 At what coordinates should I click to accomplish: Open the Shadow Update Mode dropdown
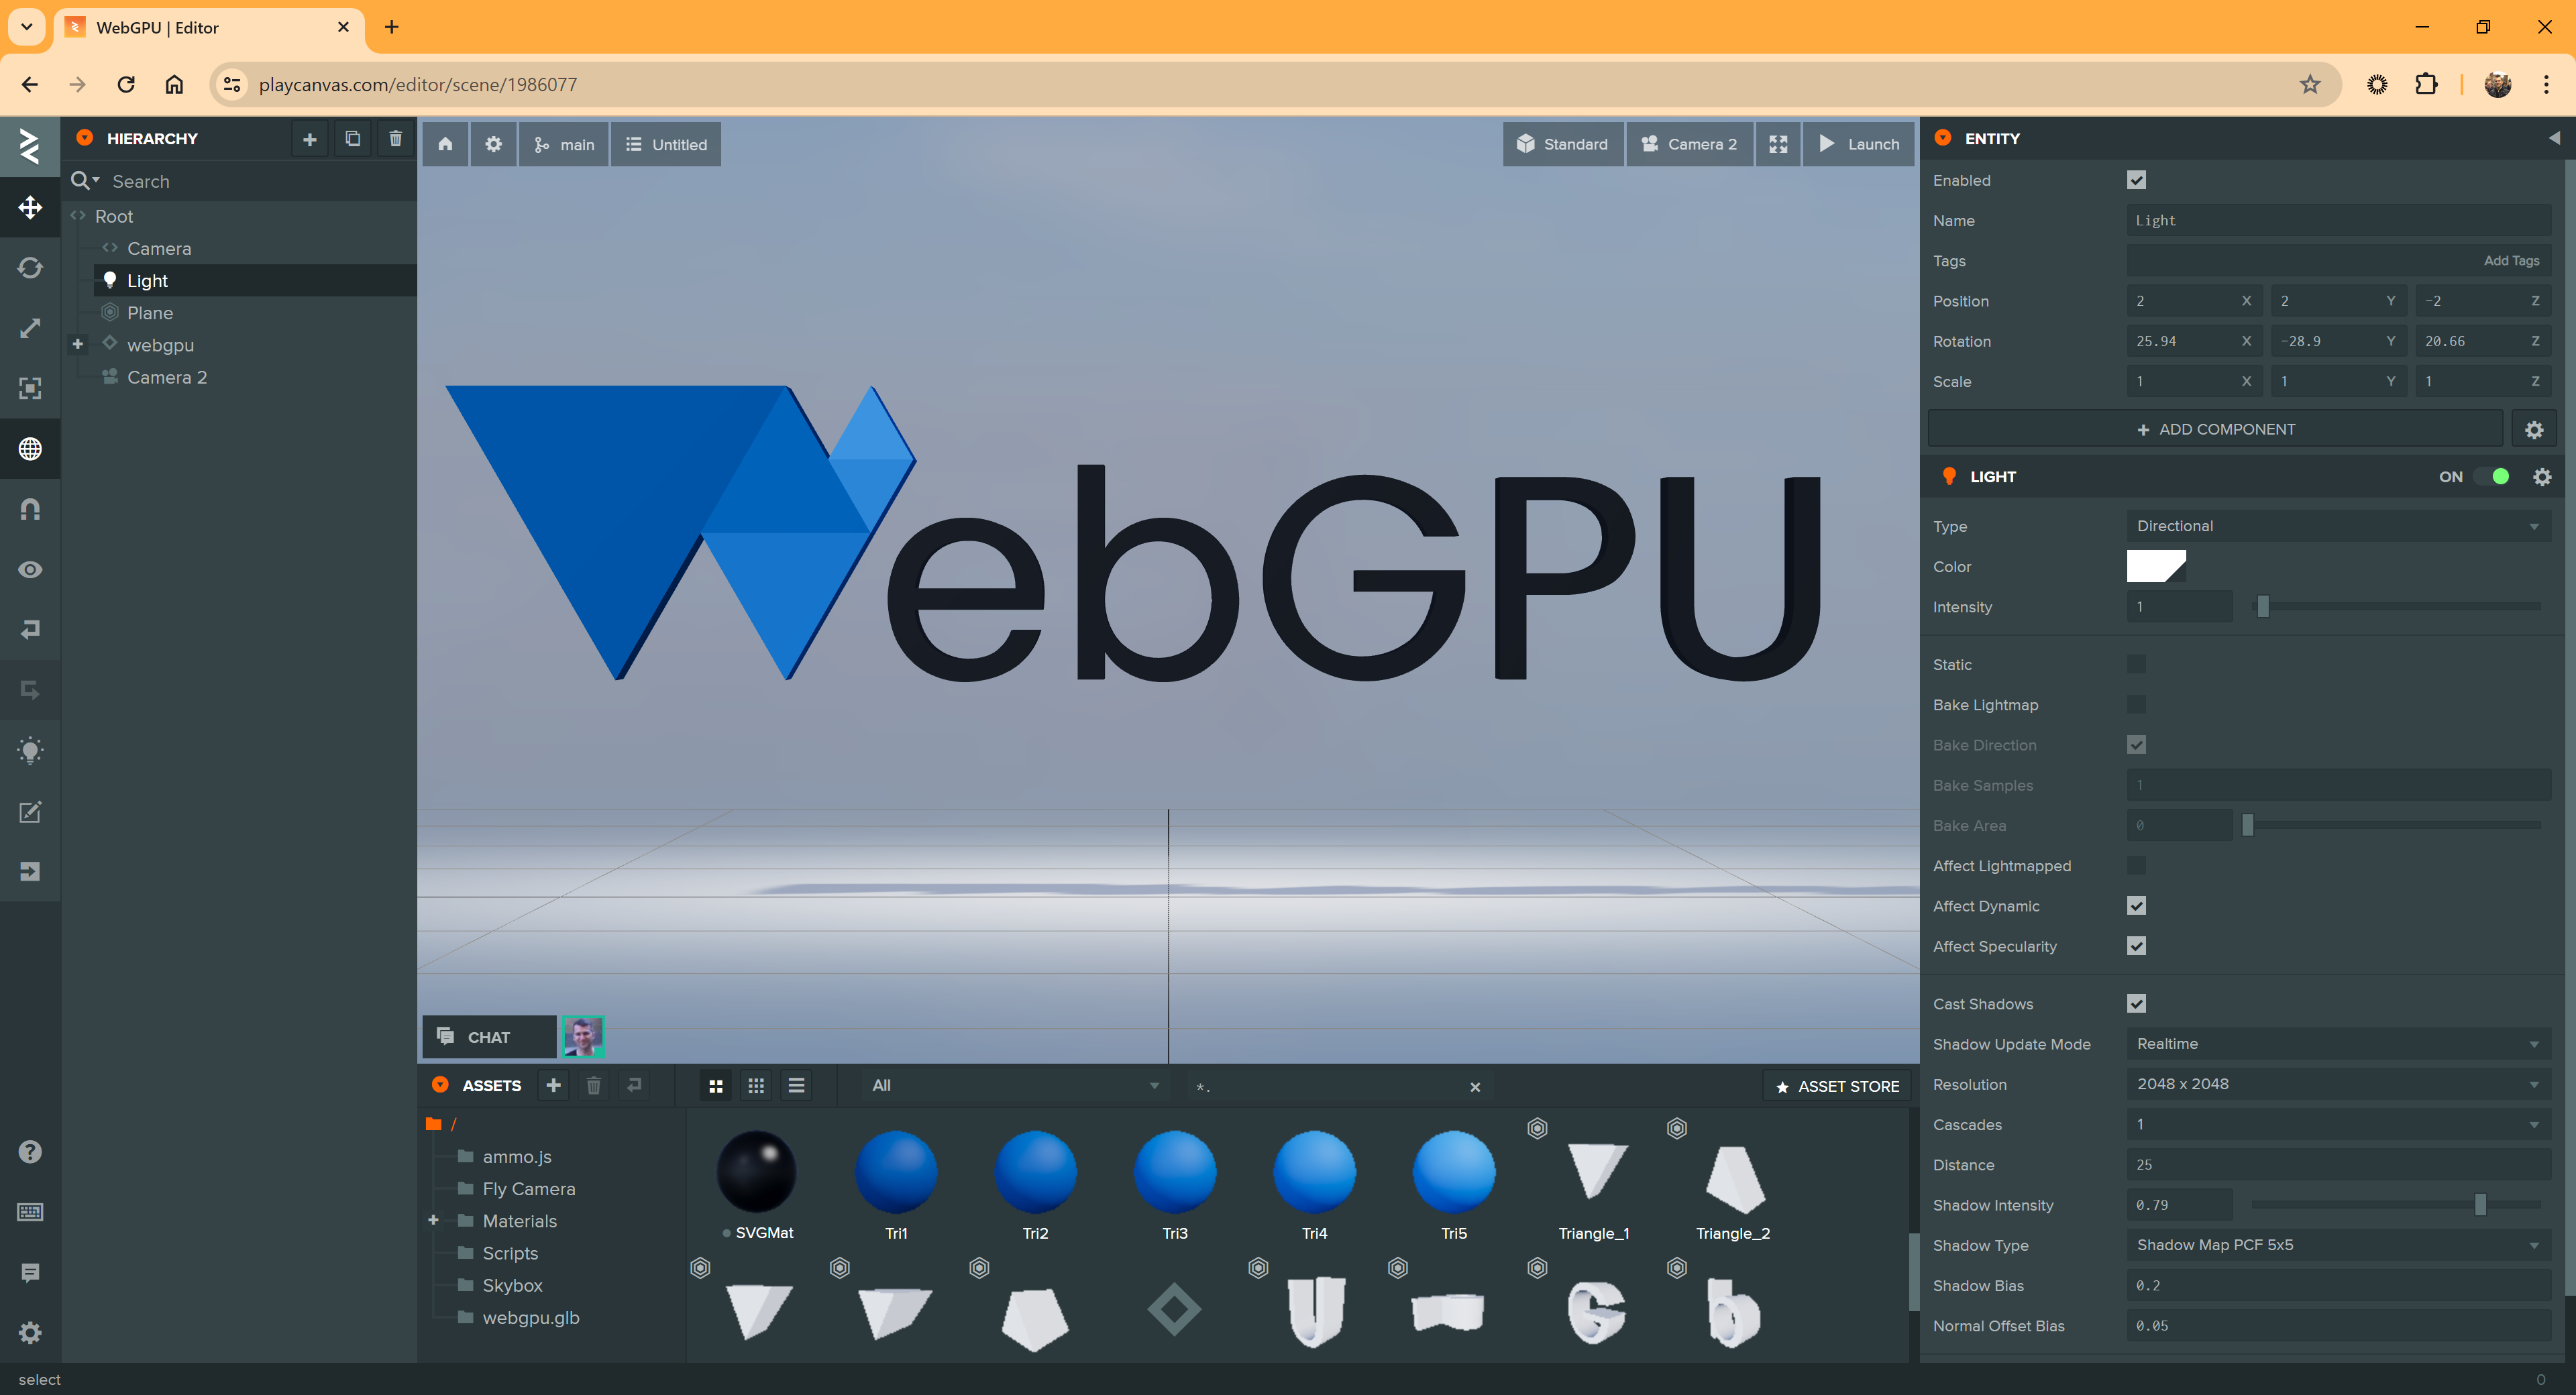coord(2338,1044)
